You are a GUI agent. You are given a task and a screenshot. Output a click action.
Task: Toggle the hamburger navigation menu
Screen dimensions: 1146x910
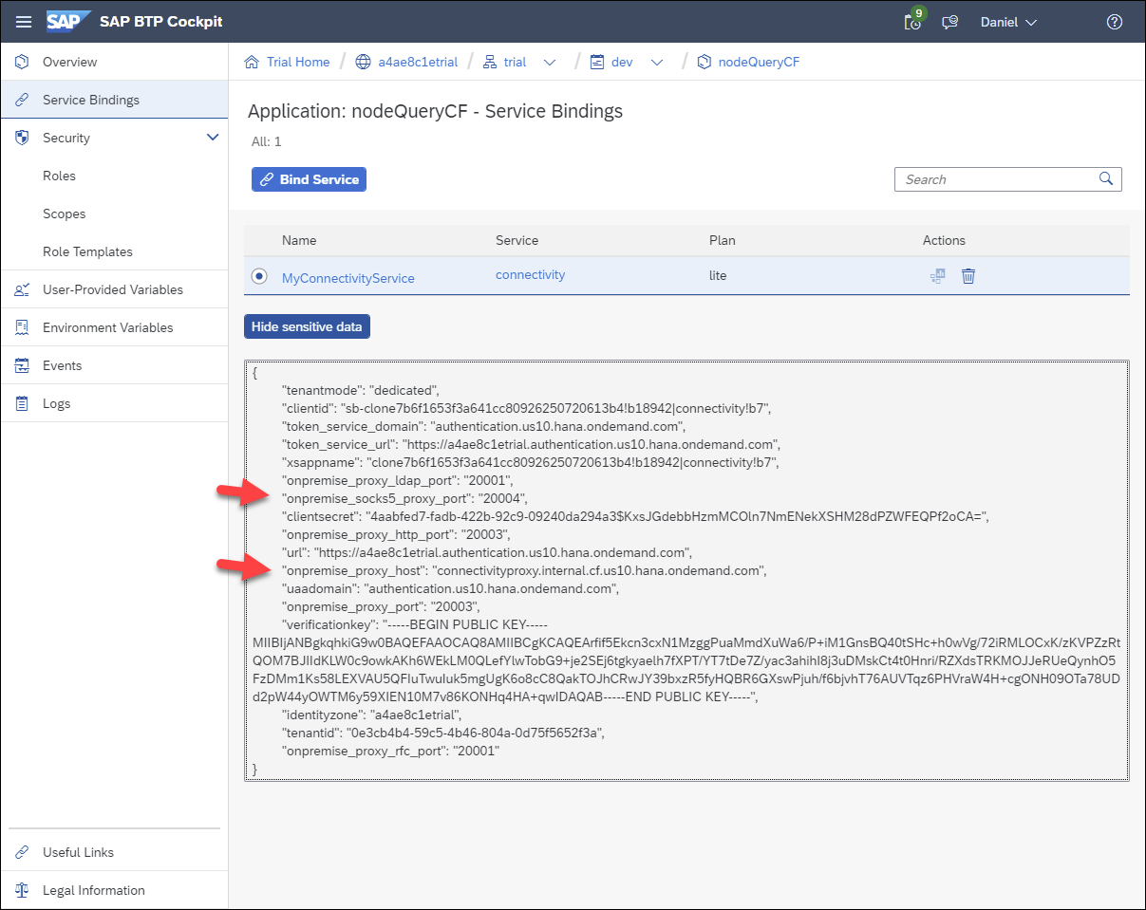pyautogui.click(x=24, y=22)
